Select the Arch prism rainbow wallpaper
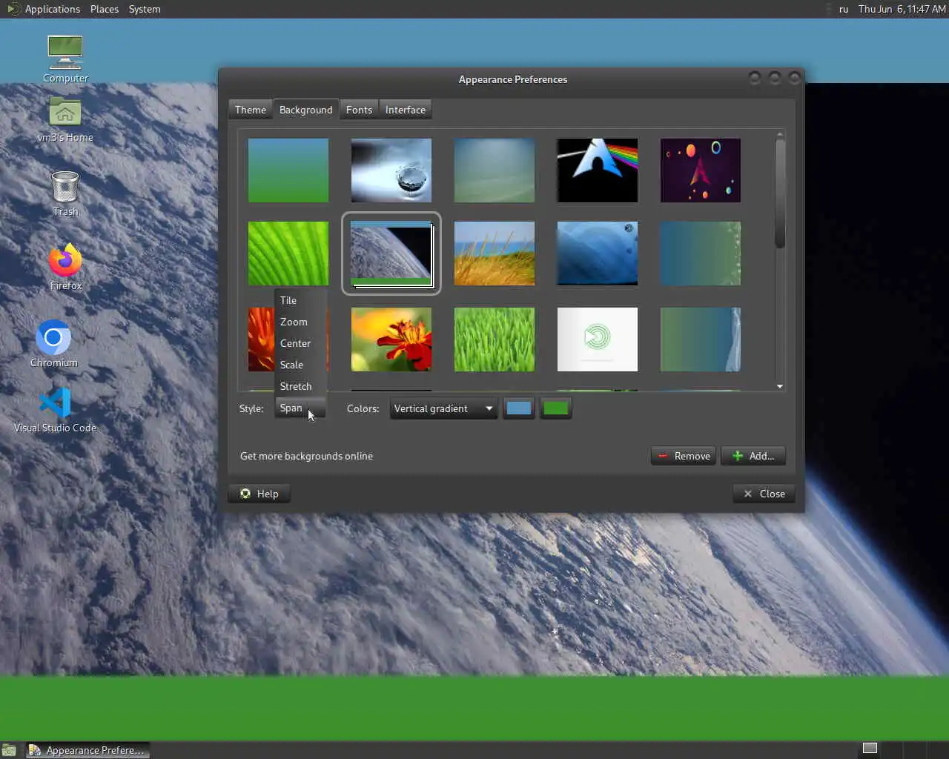The image size is (949, 759). pos(598,170)
